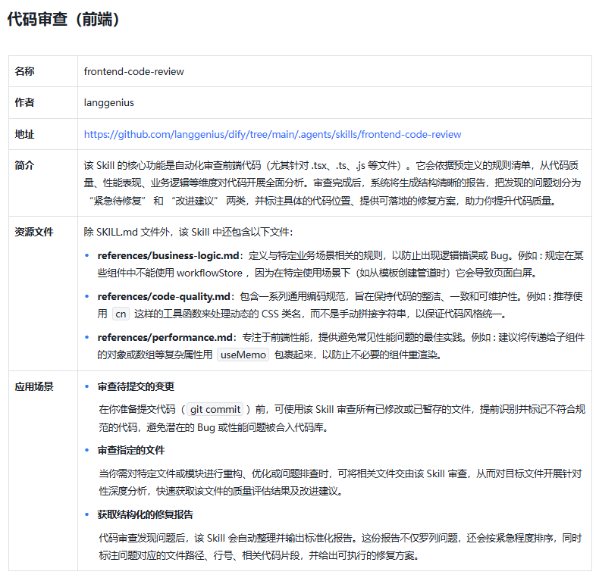The height and width of the screenshot is (578, 599).
Task: Open the GitHub frontend-code-review skill link
Action: 272,134
